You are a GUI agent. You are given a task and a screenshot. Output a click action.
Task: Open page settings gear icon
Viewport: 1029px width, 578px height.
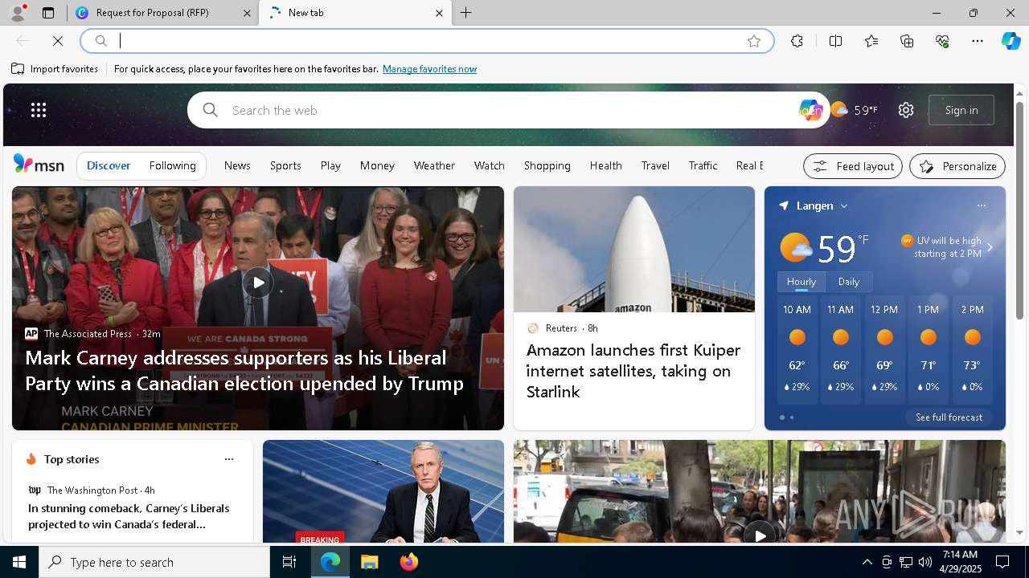coord(906,110)
